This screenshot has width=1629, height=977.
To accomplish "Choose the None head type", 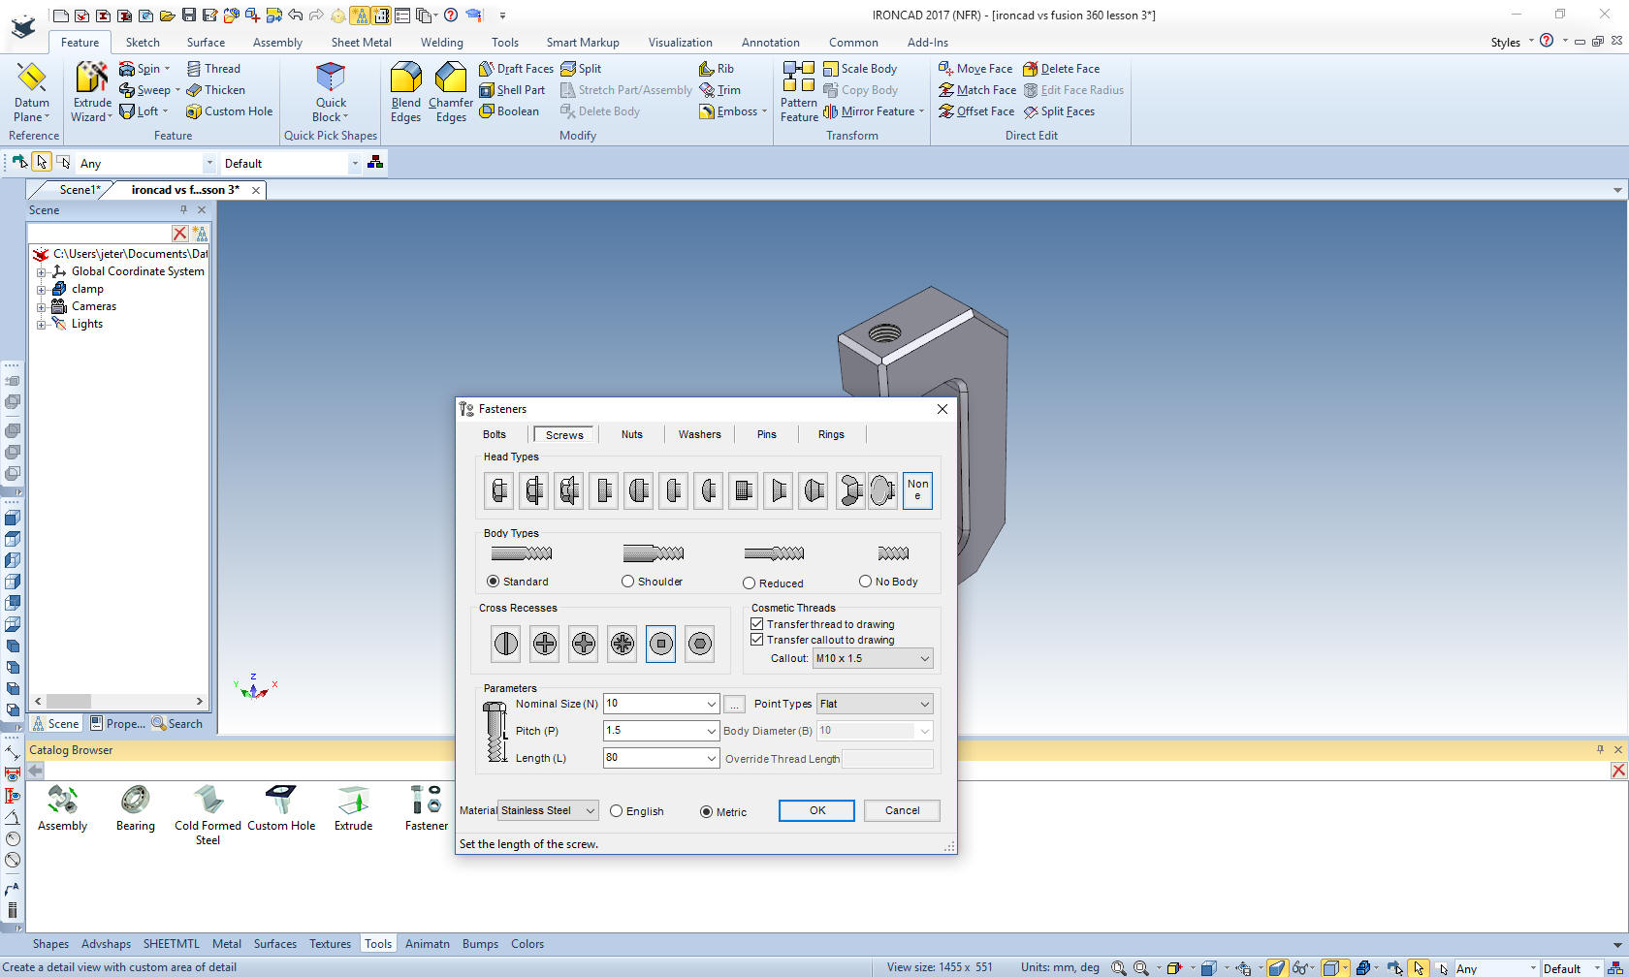I will pos(917,490).
